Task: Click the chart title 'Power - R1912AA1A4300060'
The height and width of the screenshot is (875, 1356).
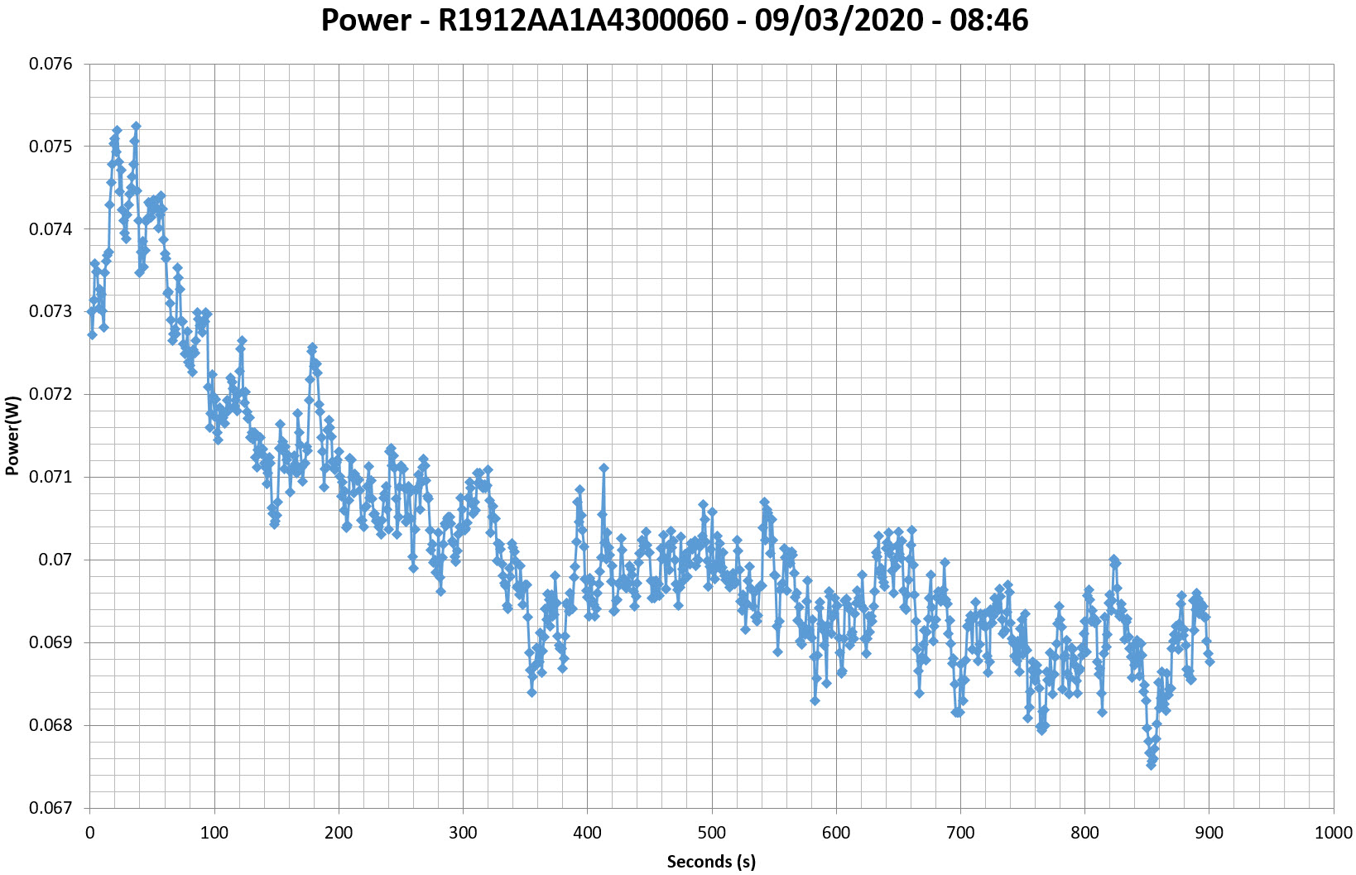Action: [674, 20]
